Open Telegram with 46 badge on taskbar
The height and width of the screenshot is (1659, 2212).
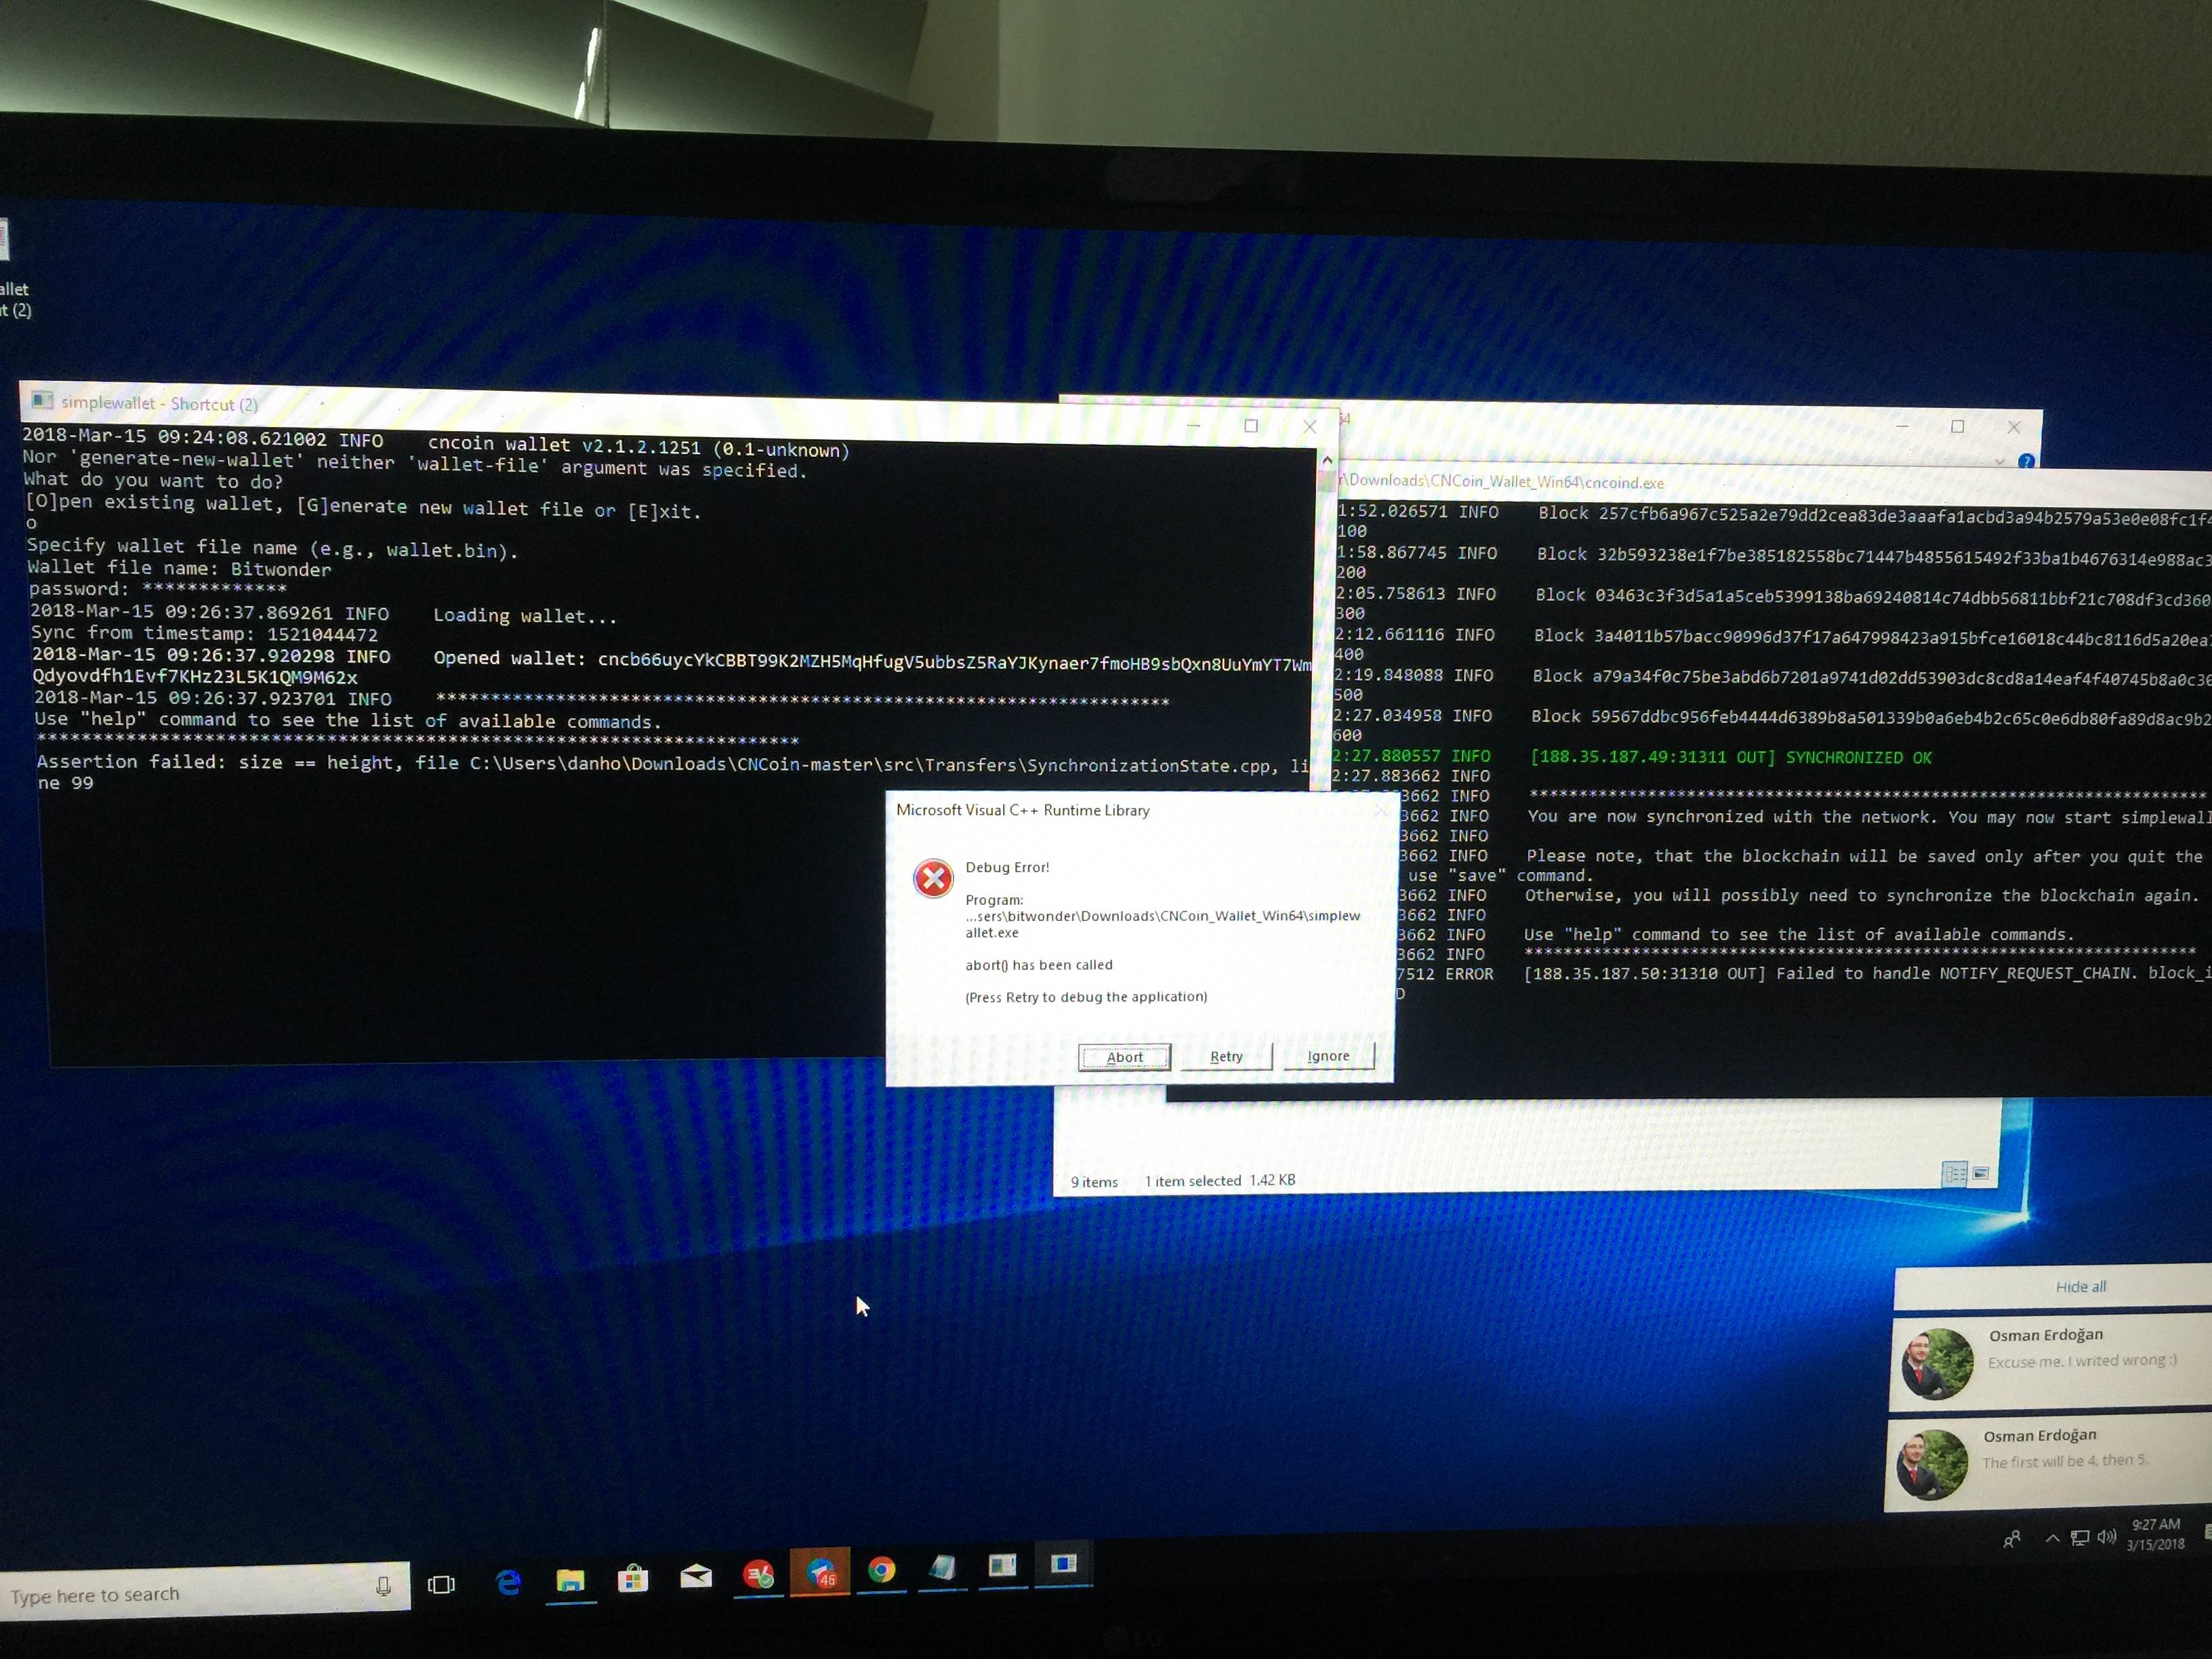[821, 1572]
